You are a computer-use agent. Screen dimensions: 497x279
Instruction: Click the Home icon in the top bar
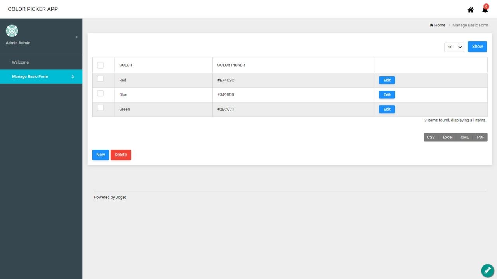point(471,10)
